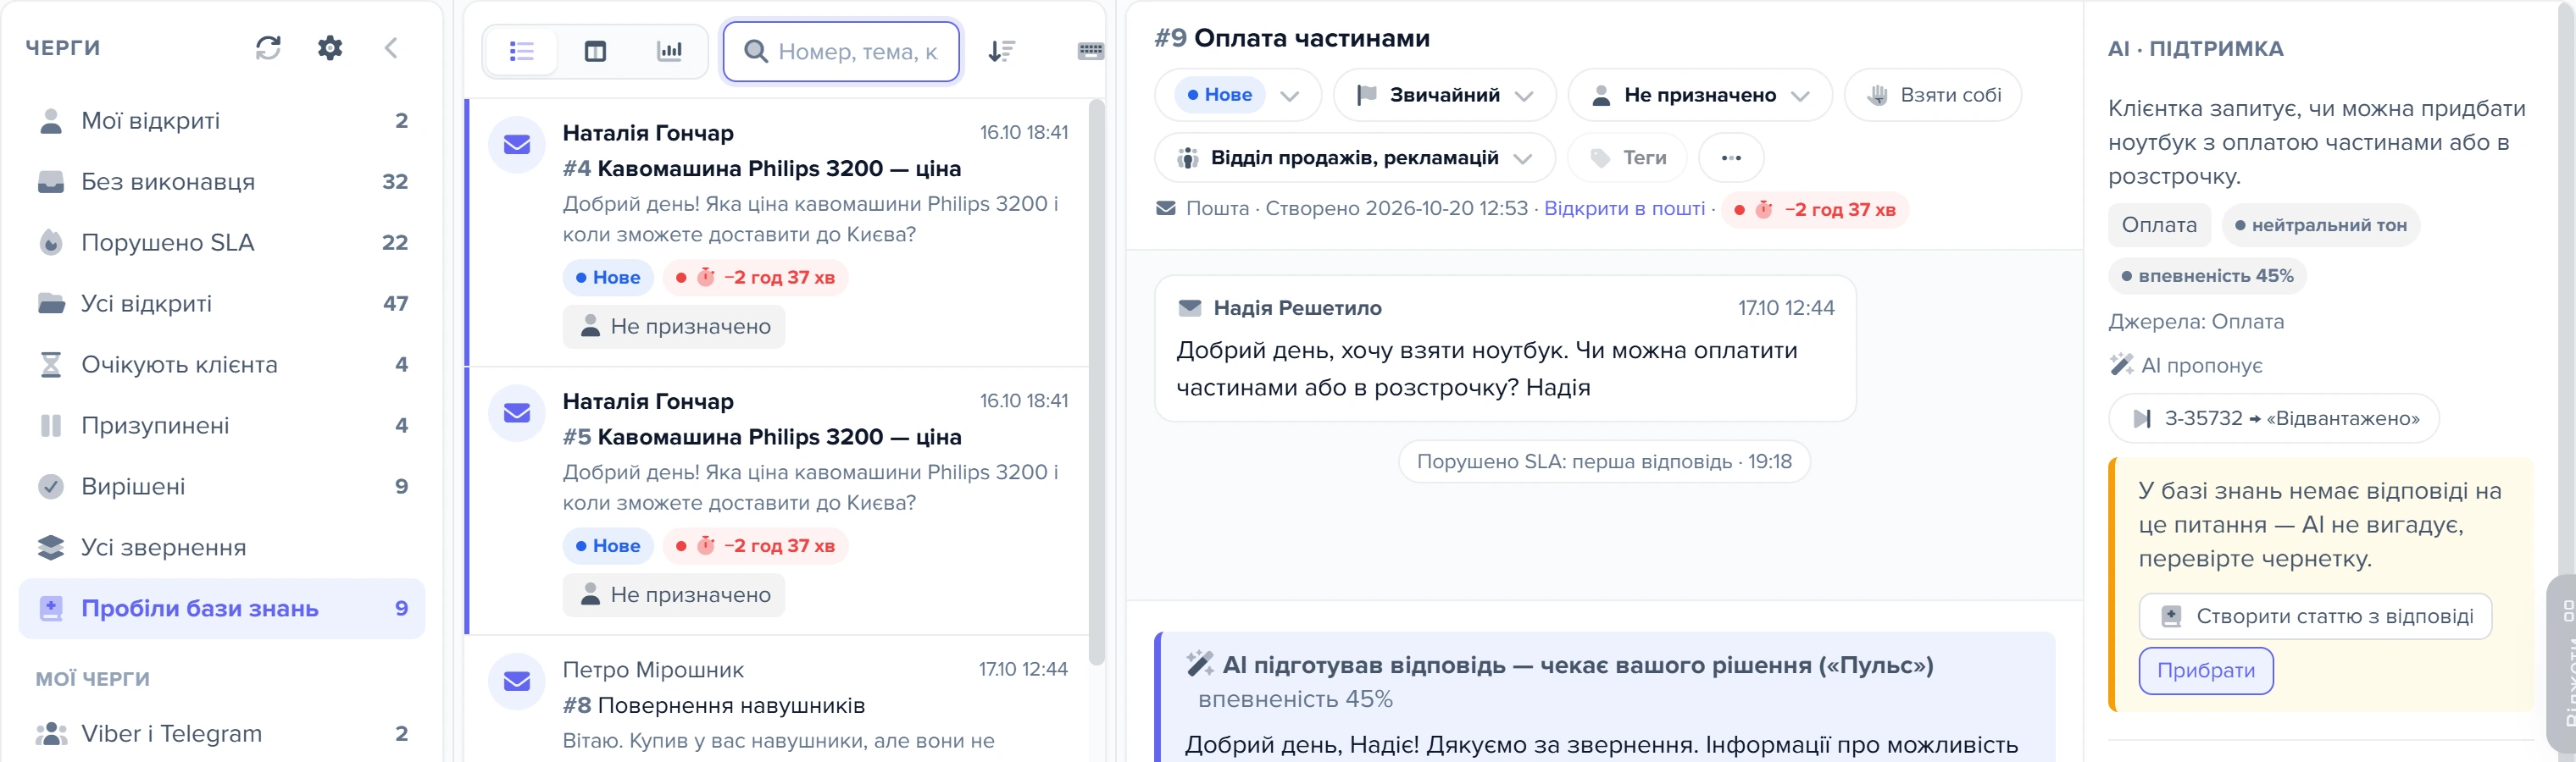This screenshot has height=762, width=2576.
Task: Click Не призначено chip on ticket #4
Action: click(674, 327)
